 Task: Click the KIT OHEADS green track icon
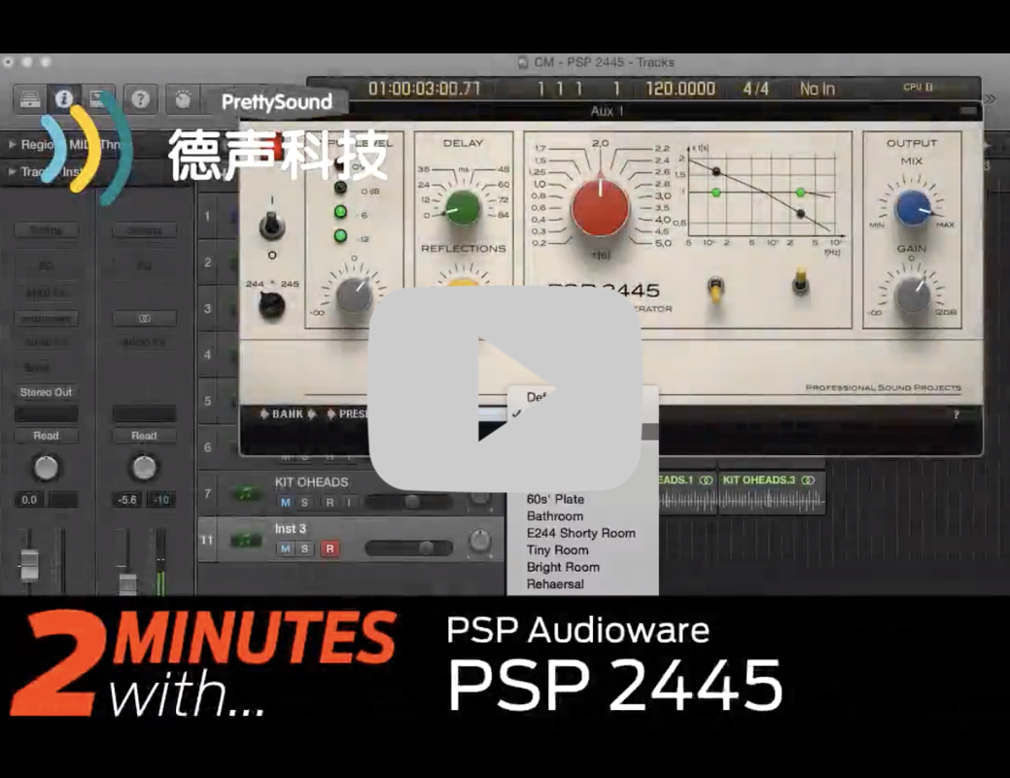pyautogui.click(x=246, y=493)
